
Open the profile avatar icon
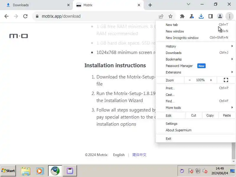pyautogui.click(x=220, y=16)
